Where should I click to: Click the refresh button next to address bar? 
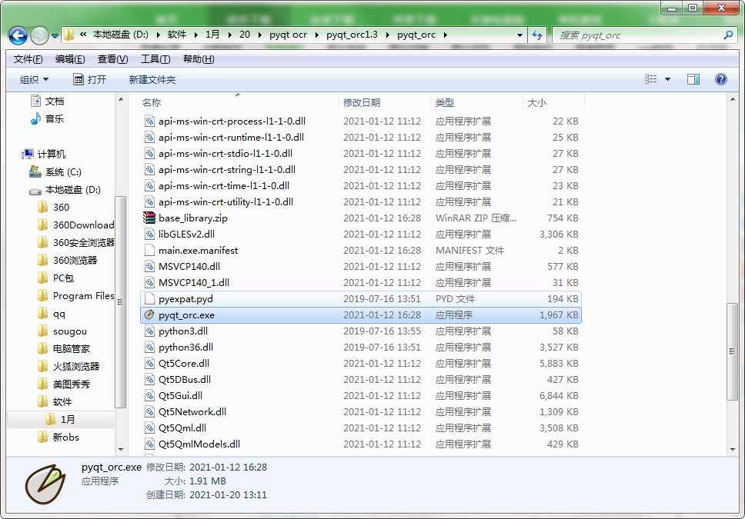[537, 35]
